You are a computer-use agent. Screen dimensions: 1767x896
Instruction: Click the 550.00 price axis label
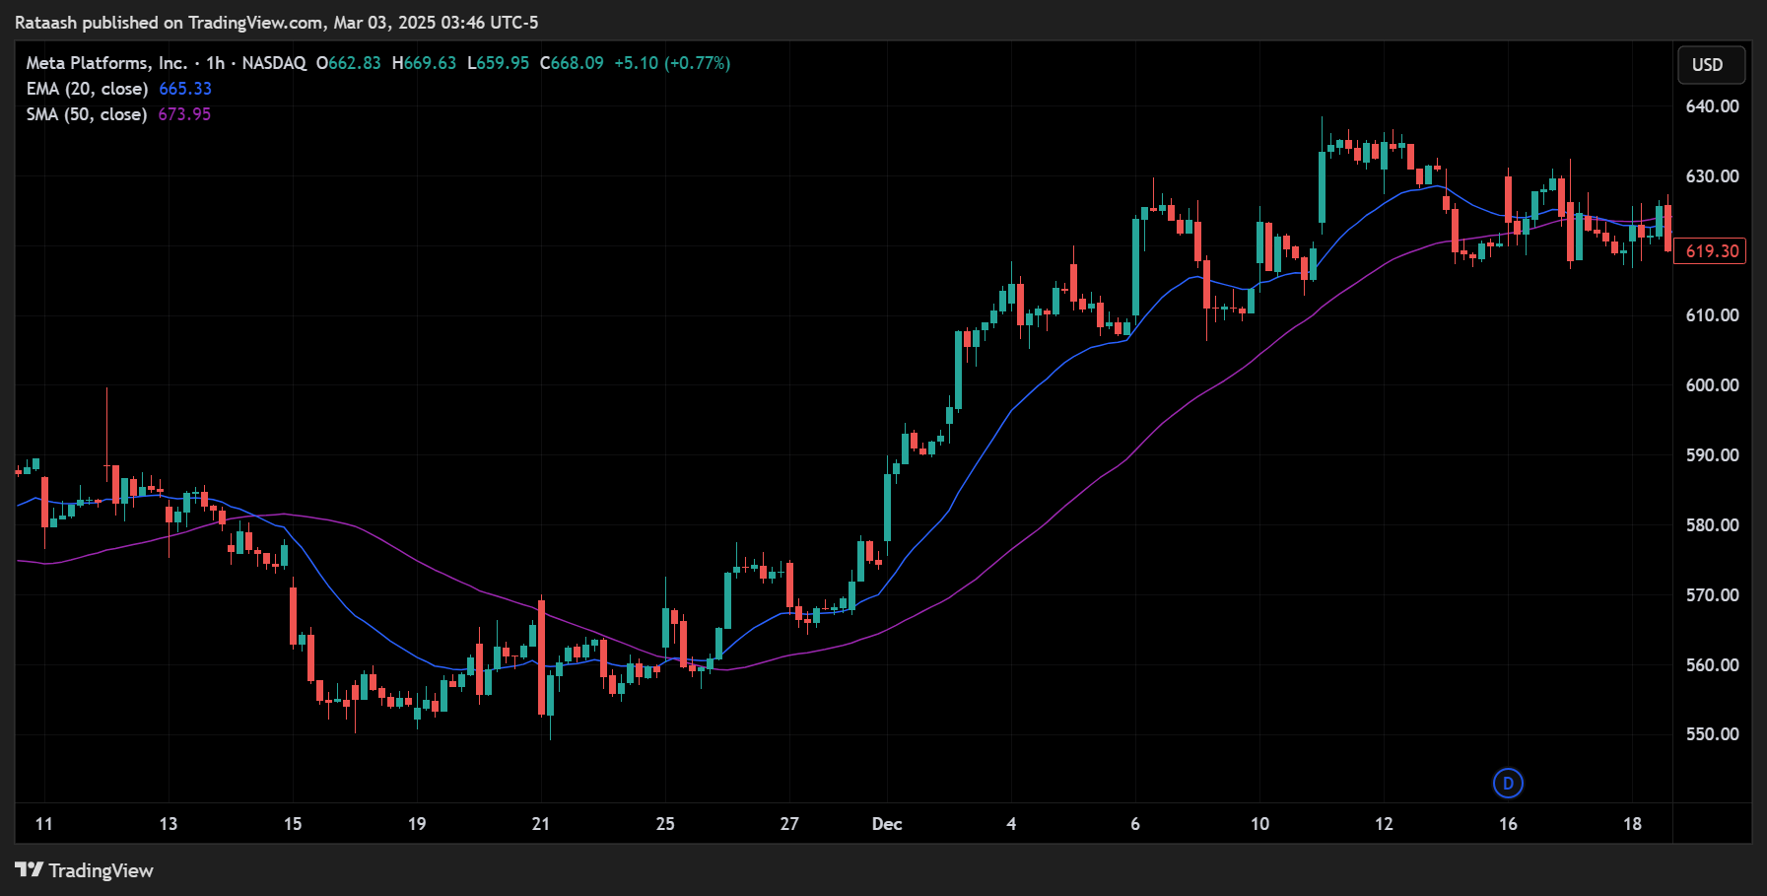pyautogui.click(x=1712, y=734)
